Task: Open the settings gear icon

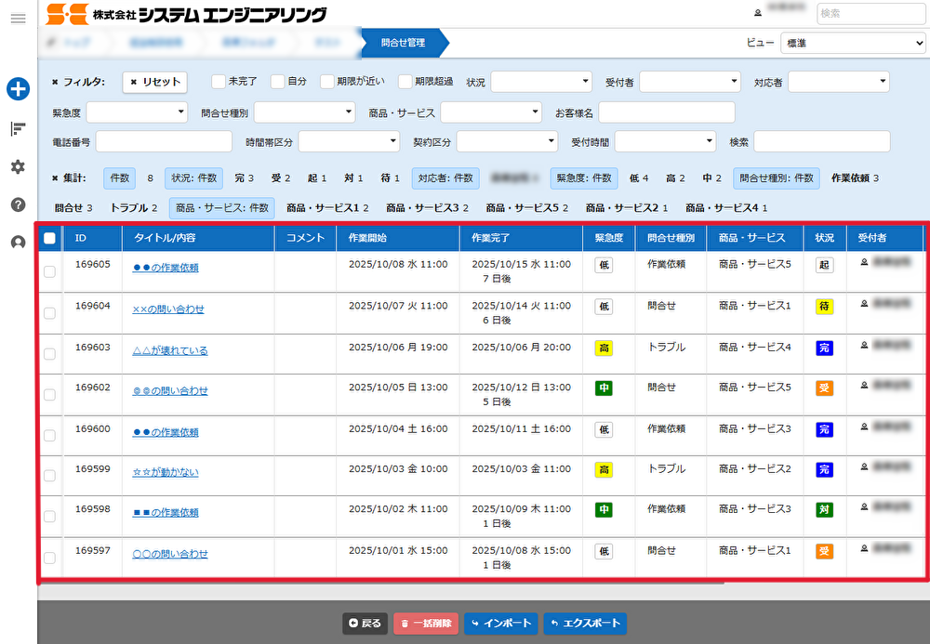Action: (x=18, y=167)
